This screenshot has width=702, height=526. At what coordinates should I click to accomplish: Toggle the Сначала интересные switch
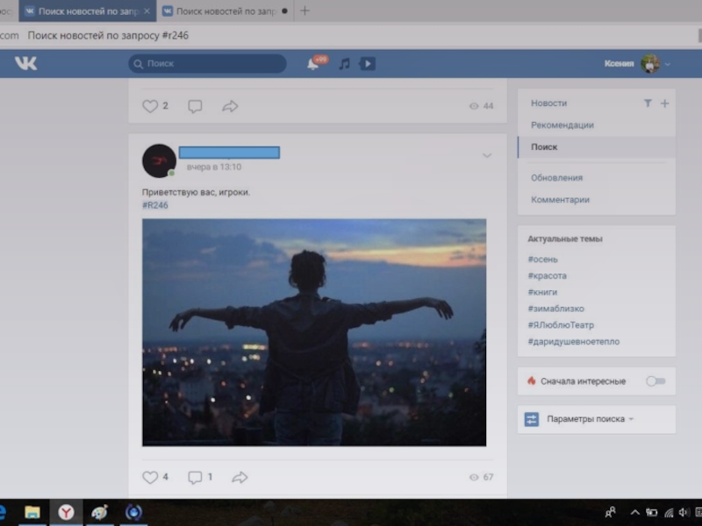point(655,381)
